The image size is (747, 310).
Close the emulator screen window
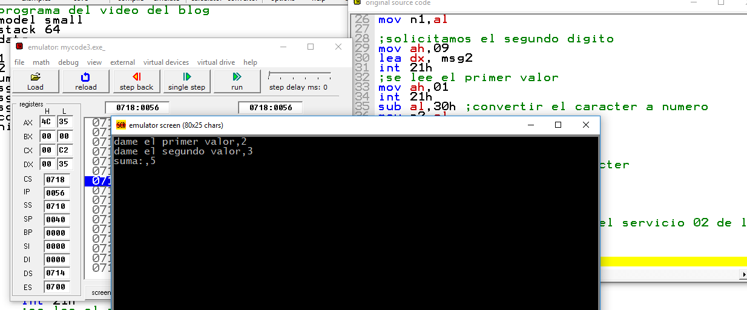pyautogui.click(x=585, y=125)
